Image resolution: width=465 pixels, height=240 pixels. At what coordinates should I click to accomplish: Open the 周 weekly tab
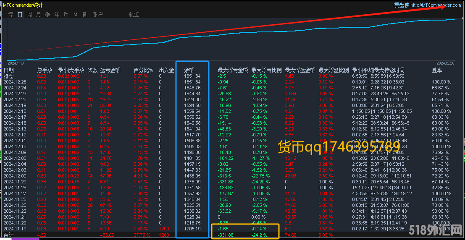[29, 14]
